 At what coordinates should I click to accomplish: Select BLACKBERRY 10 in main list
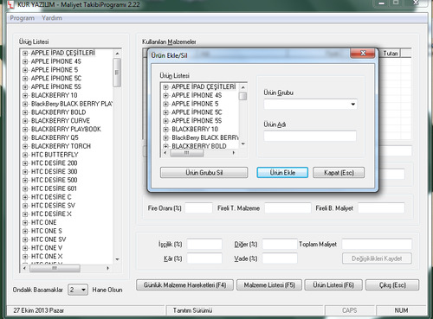click(54, 95)
